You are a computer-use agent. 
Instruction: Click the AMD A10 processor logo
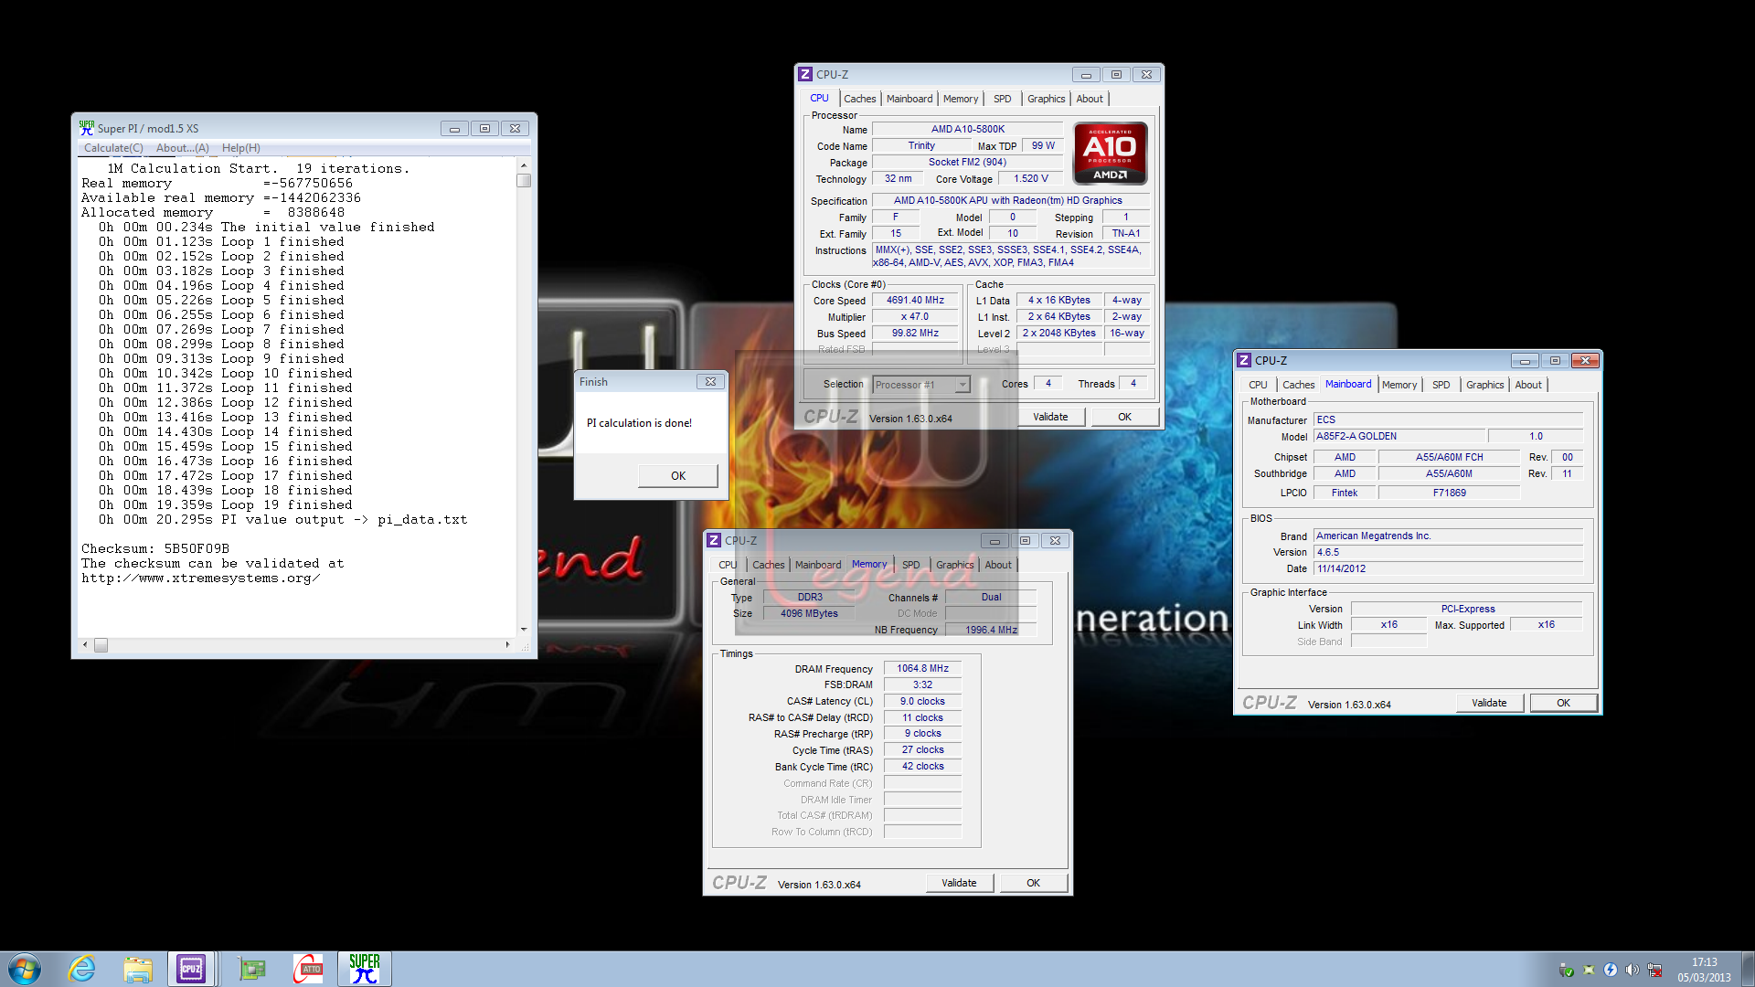click(1111, 154)
